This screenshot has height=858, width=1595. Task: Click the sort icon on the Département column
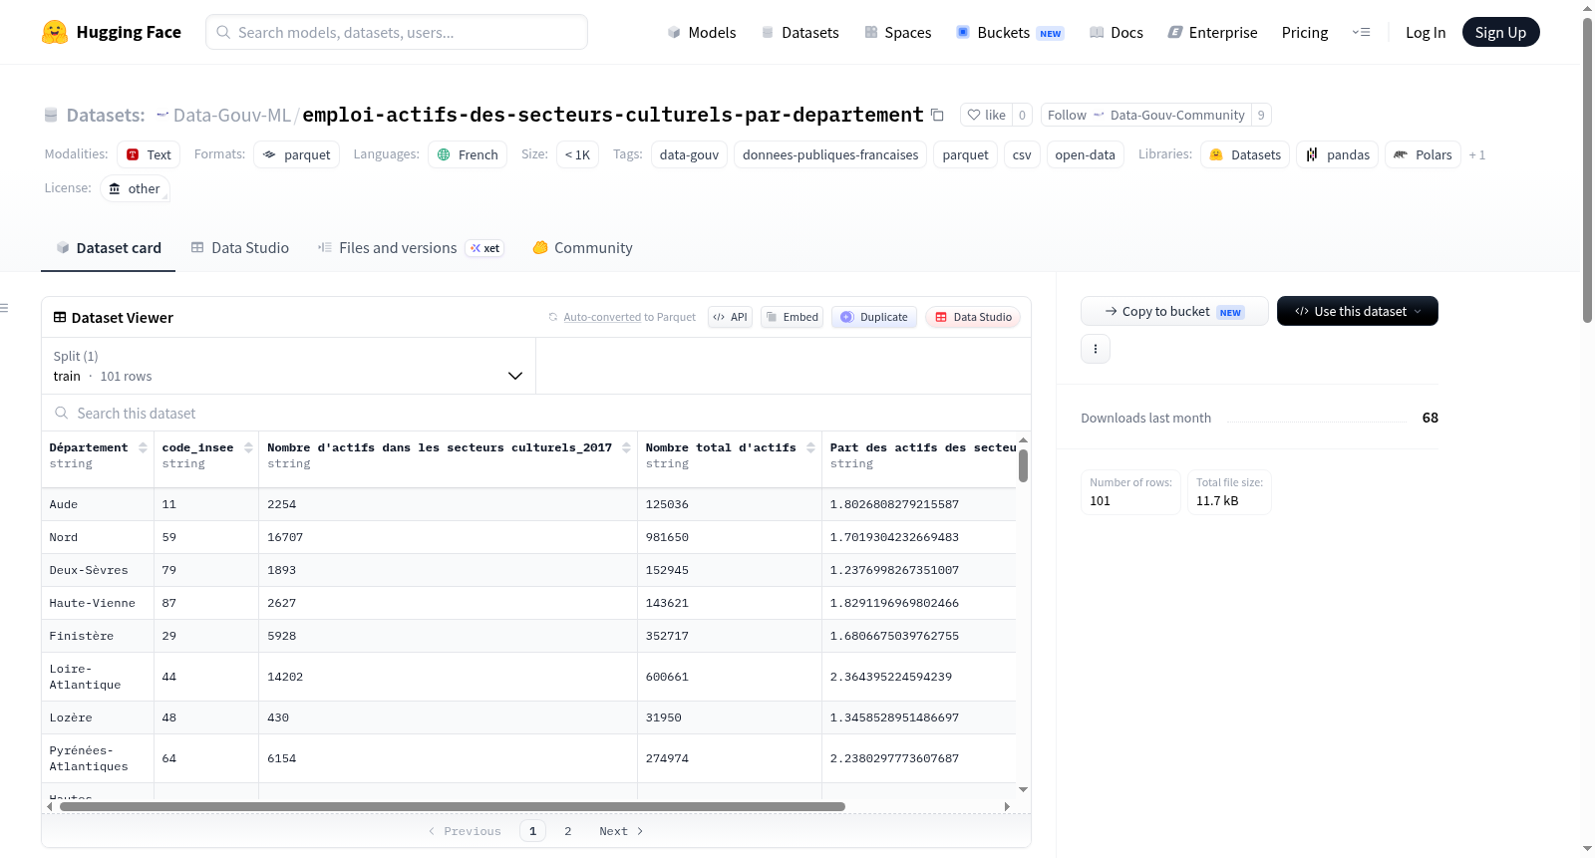coord(143,447)
